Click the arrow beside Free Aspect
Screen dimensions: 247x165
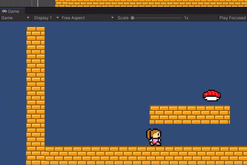112,18
